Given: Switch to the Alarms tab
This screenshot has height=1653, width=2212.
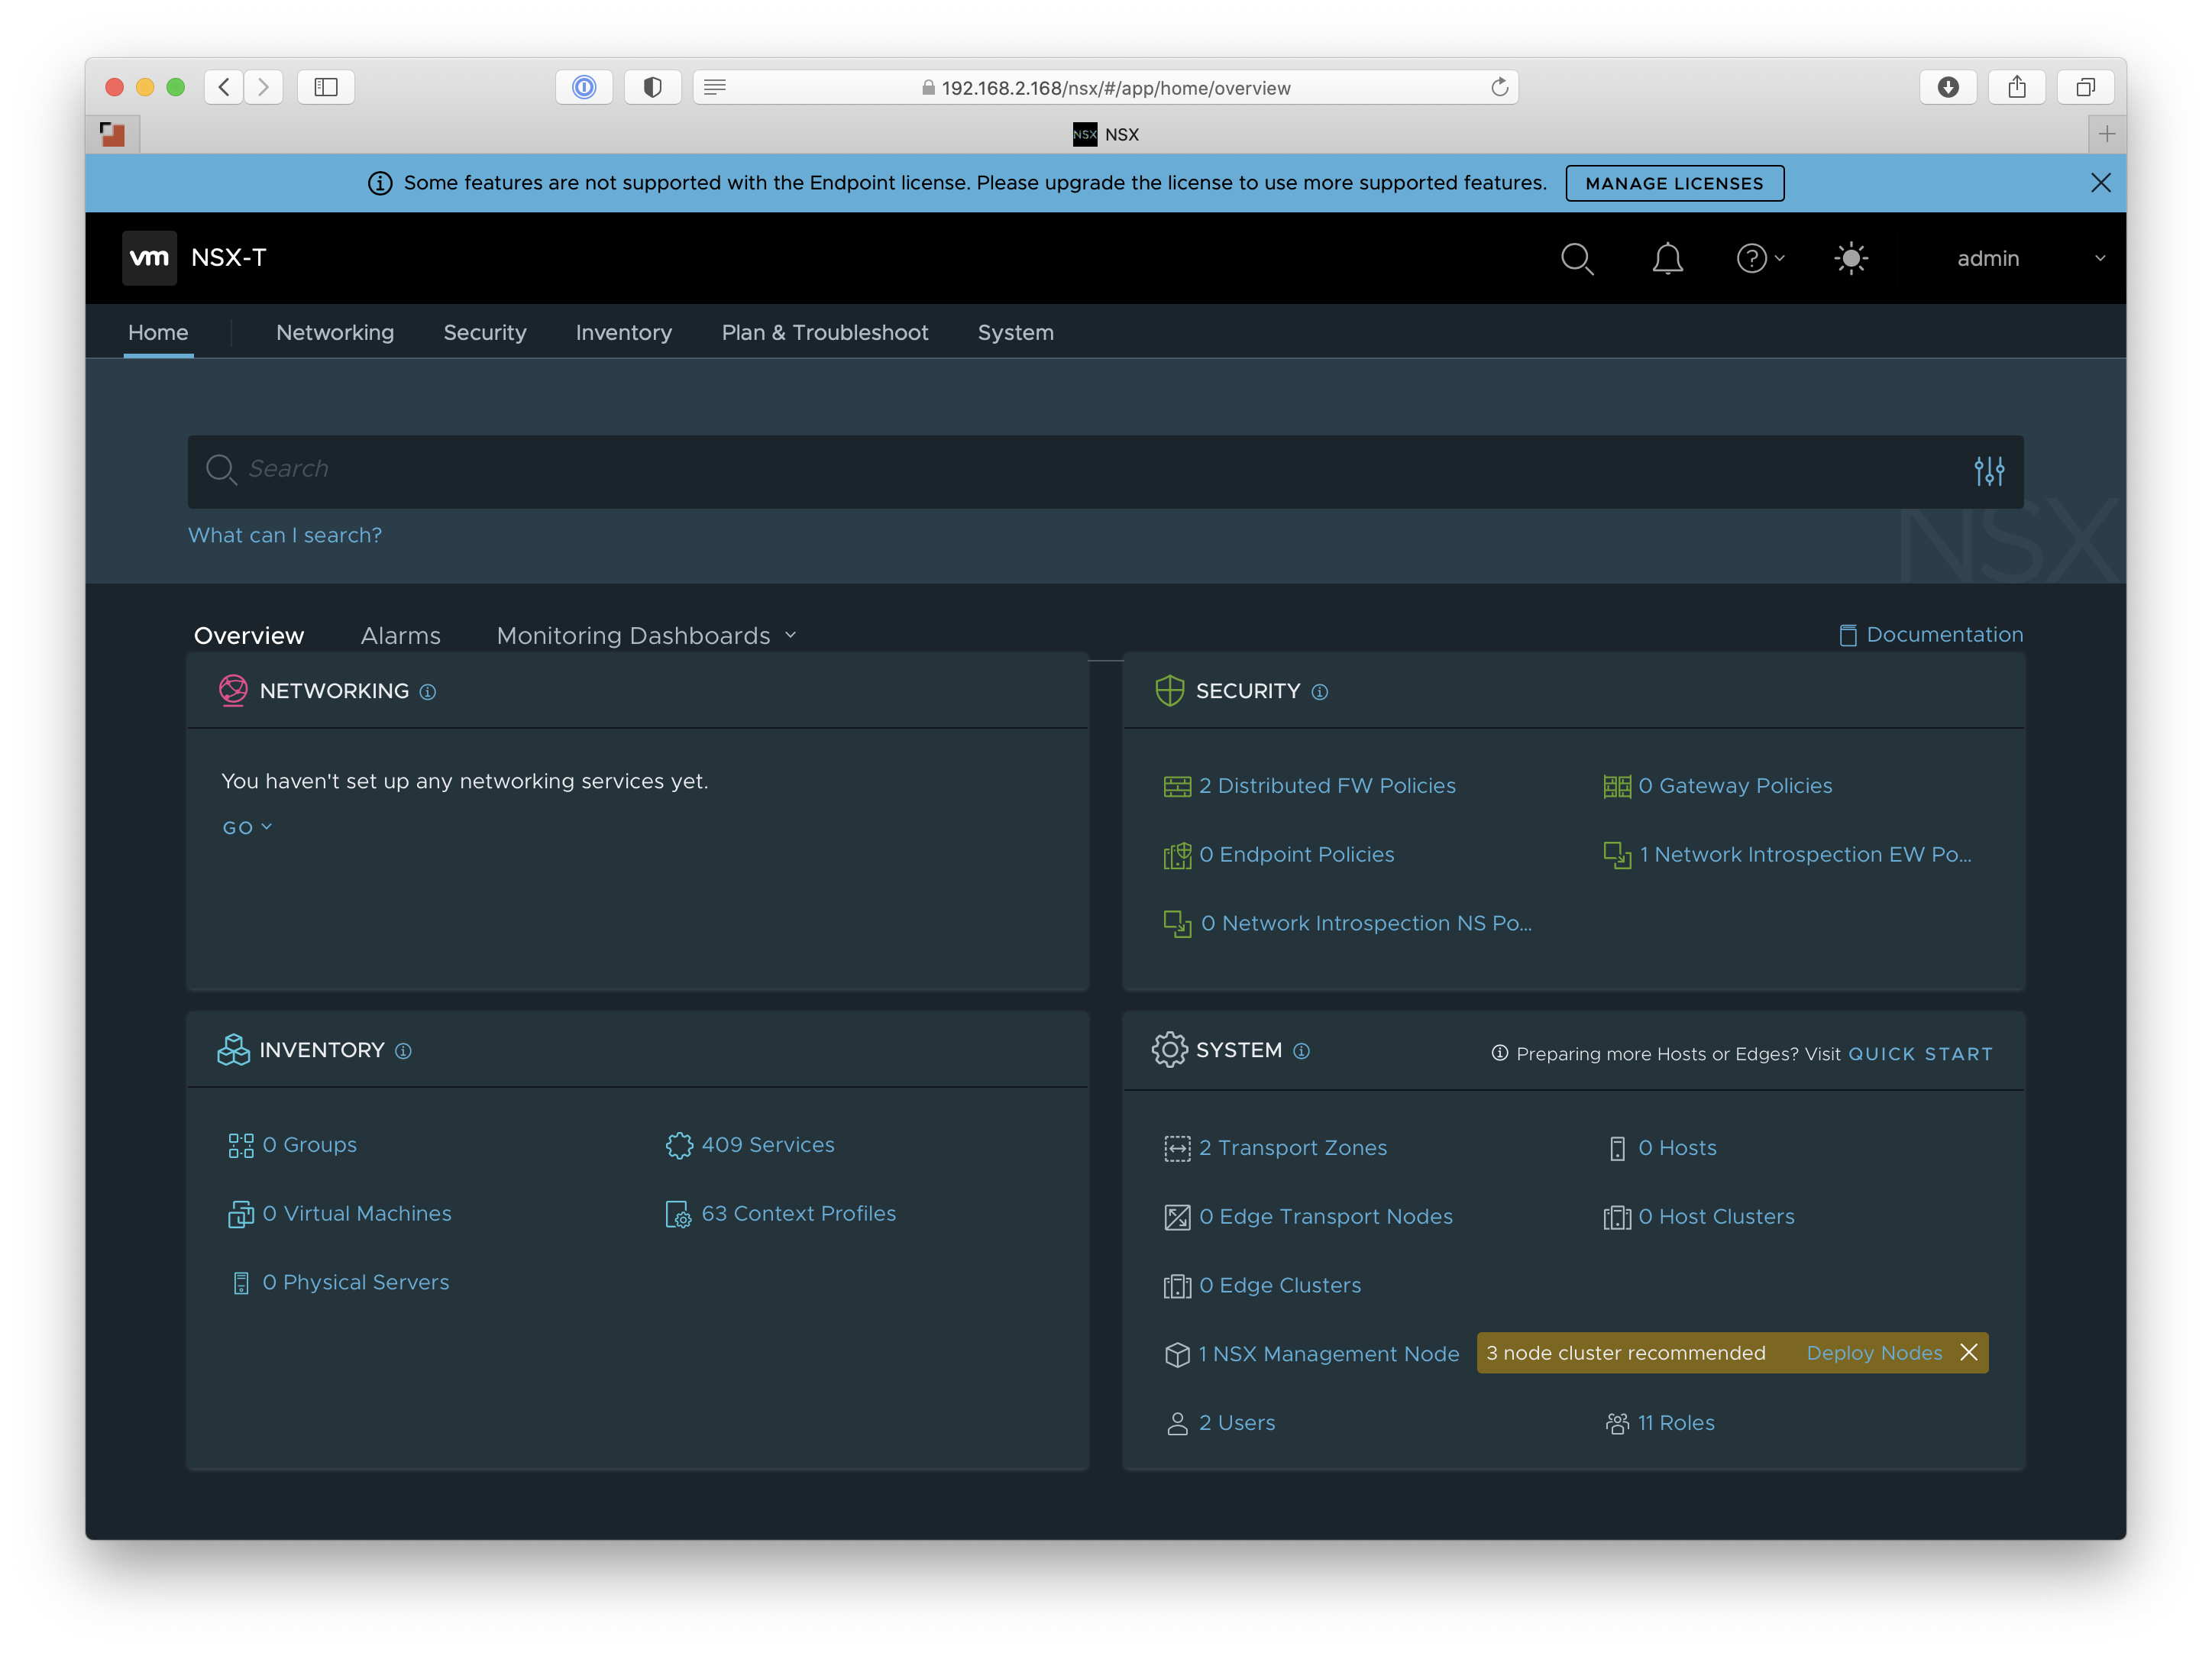Looking at the screenshot, I should pyautogui.click(x=400, y=636).
